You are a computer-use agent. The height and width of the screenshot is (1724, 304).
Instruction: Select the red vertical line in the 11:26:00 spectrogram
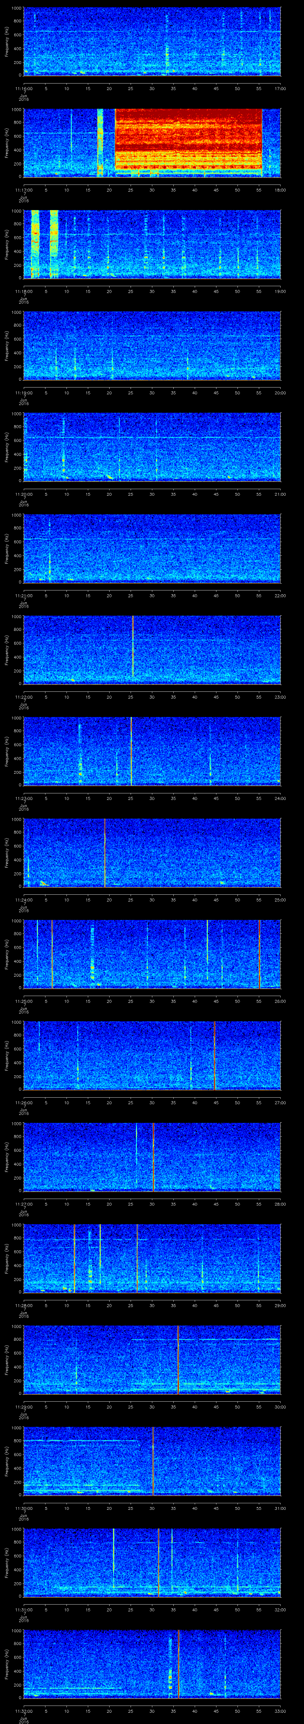pyautogui.click(x=214, y=1055)
